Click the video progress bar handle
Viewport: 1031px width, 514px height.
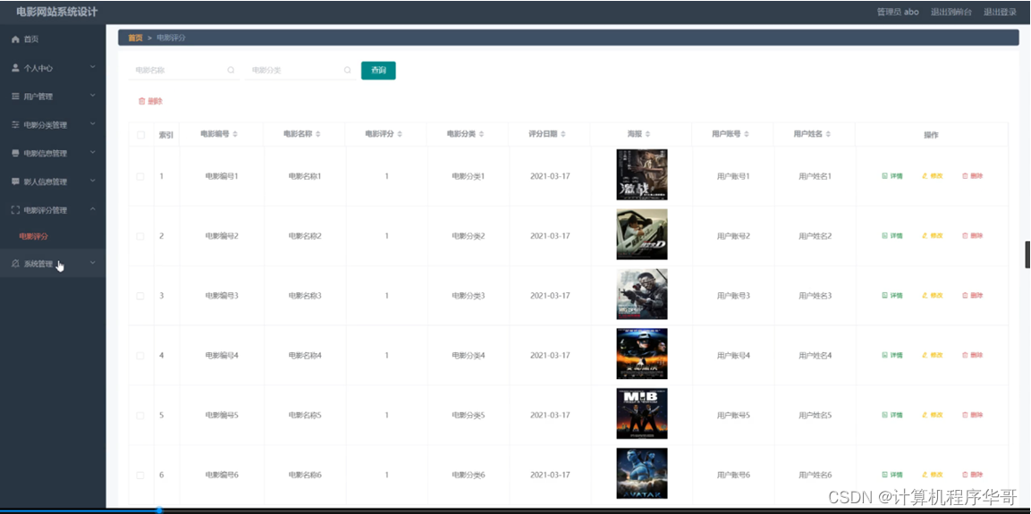(x=159, y=510)
